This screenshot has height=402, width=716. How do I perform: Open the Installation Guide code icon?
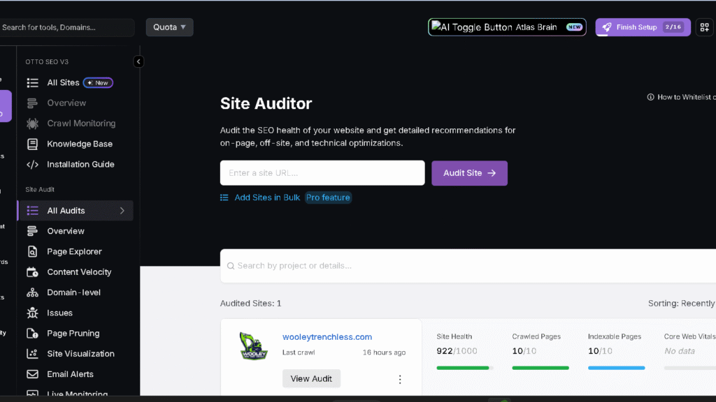click(32, 164)
